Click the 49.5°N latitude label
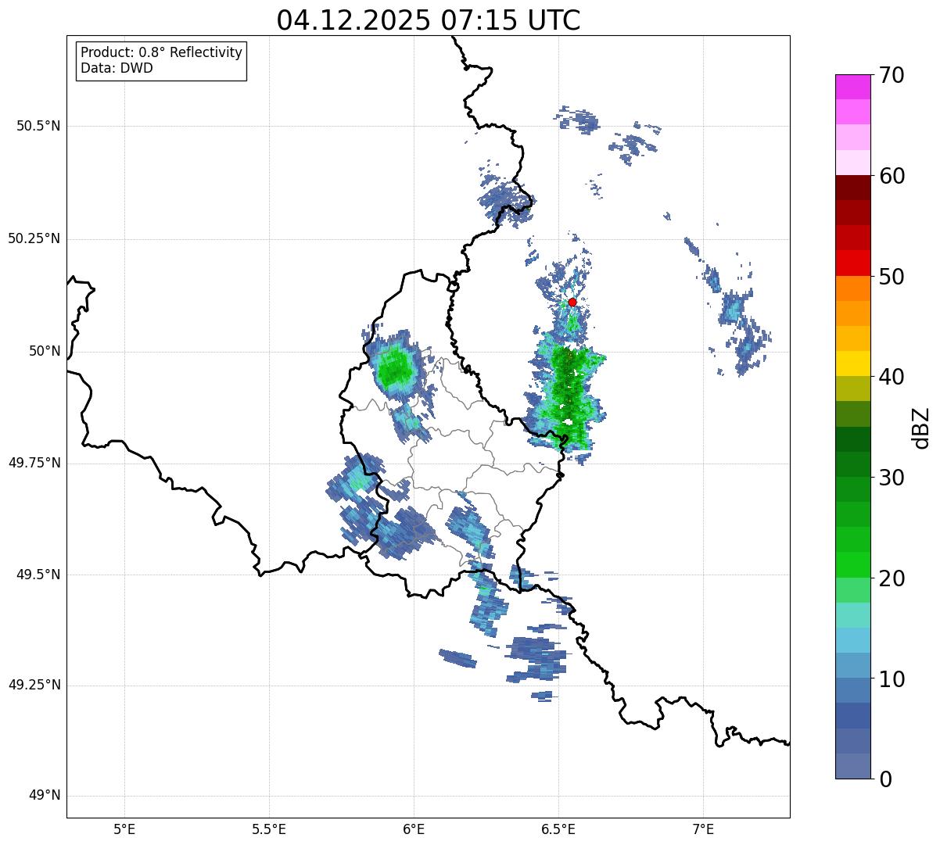The width and height of the screenshot is (940, 845). [x=38, y=575]
